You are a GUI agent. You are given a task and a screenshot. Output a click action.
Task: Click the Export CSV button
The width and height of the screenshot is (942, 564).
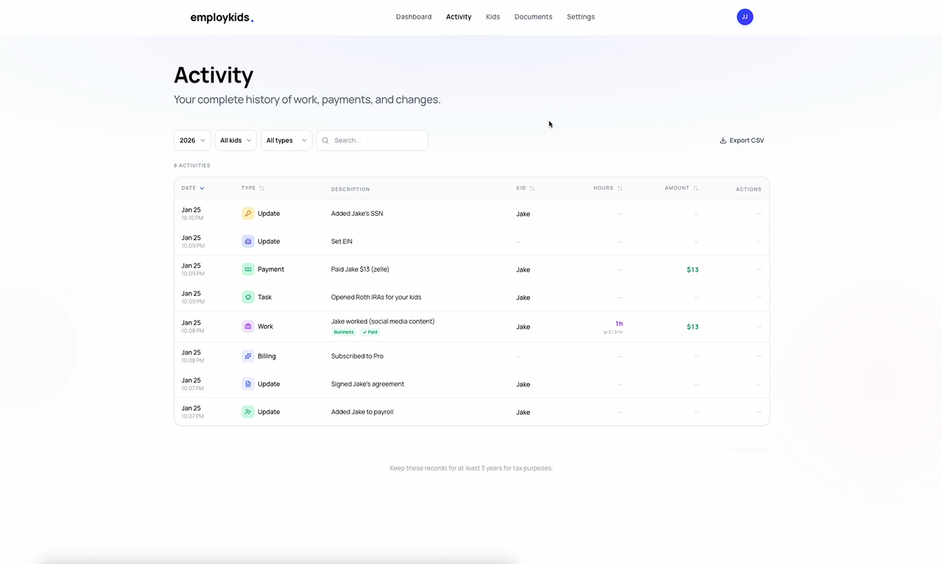742,140
